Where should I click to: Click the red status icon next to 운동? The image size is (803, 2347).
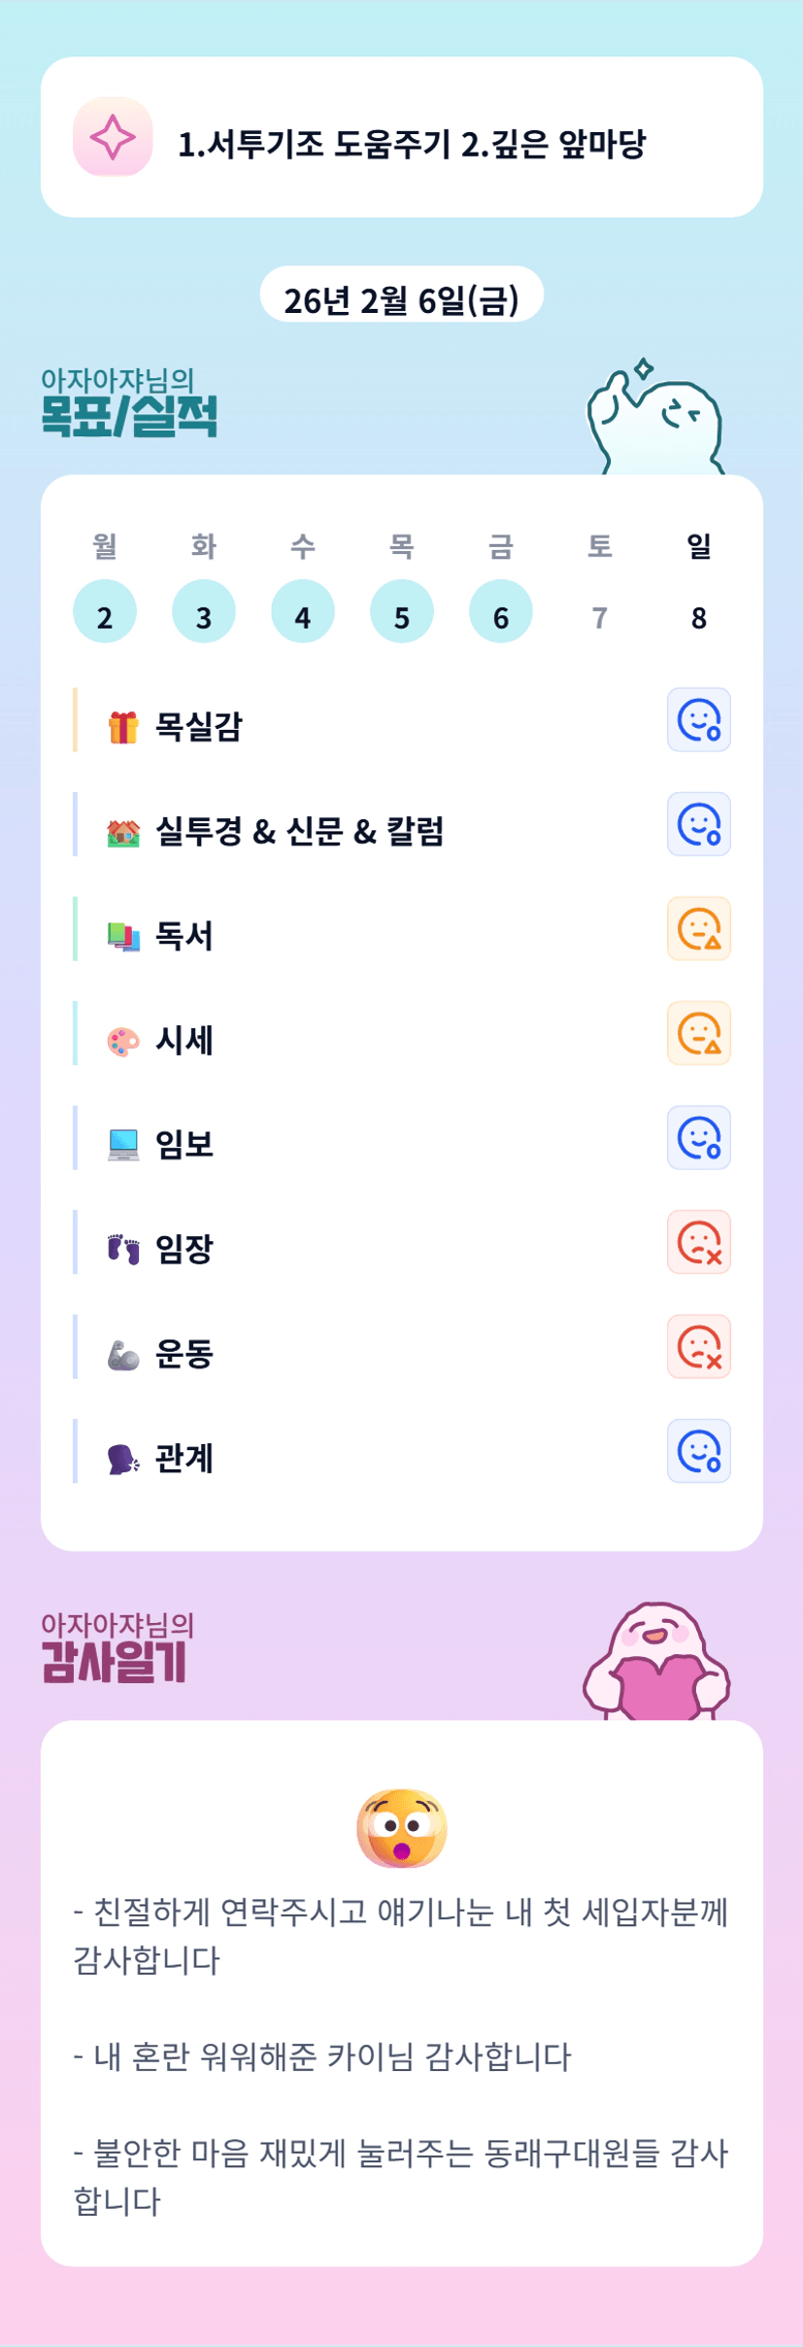[698, 1347]
